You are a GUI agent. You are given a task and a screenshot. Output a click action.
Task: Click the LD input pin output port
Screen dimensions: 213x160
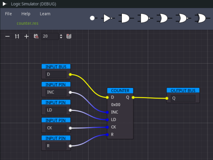[x=70, y=110]
